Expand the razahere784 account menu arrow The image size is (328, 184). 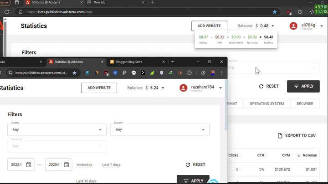pos(220,88)
